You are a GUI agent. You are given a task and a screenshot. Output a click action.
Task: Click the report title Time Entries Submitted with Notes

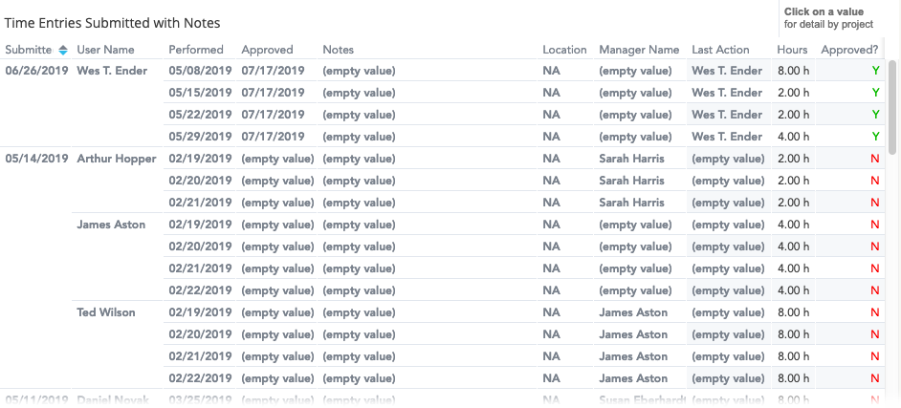click(x=113, y=23)
